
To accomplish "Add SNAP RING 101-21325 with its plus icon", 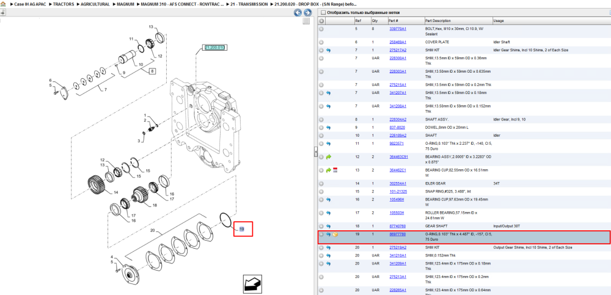I will tap(321, 191).
